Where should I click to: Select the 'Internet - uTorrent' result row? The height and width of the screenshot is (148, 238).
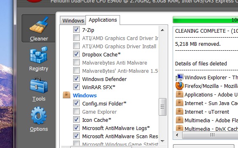pyautogui.click(x=207, y=112)
